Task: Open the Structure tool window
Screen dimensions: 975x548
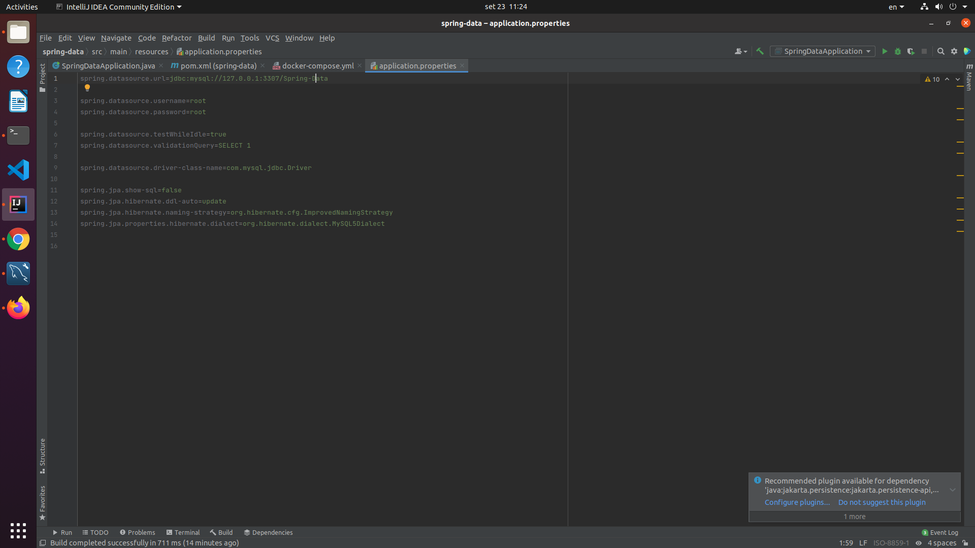Action: click(42, 456)
